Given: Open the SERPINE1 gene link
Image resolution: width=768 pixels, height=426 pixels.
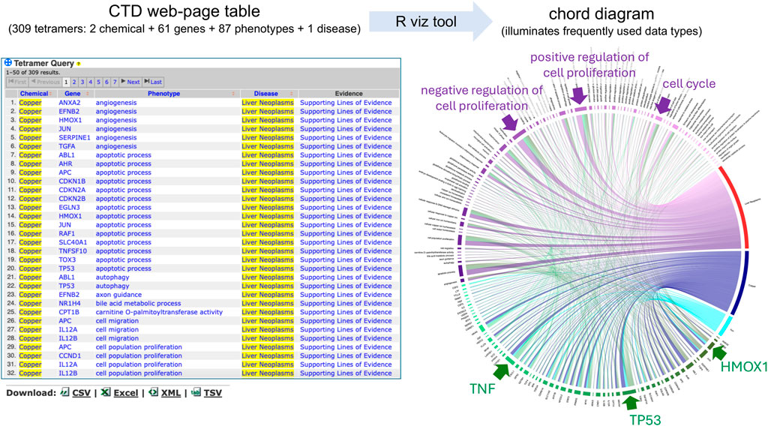Looking at the screenshot, I should pyautogui.click(x=74, y=137).
